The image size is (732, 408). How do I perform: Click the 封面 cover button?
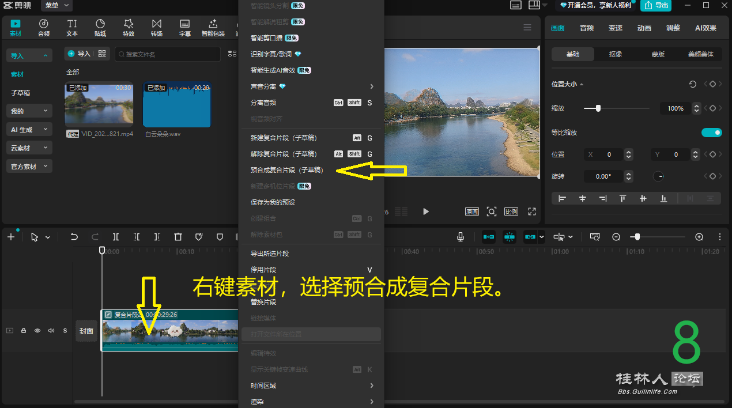click(x=86, y=331)
